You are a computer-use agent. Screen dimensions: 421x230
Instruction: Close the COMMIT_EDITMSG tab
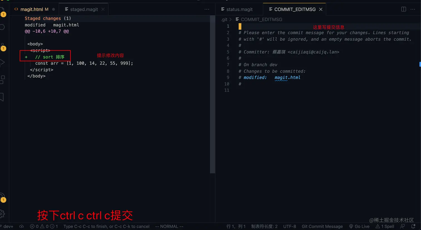point(321,9)
